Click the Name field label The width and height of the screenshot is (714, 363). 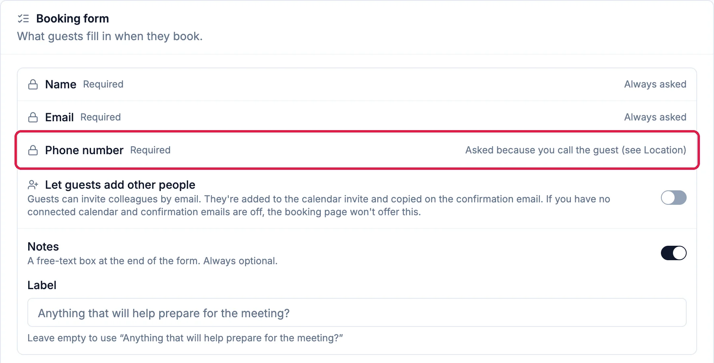(61, 84)
